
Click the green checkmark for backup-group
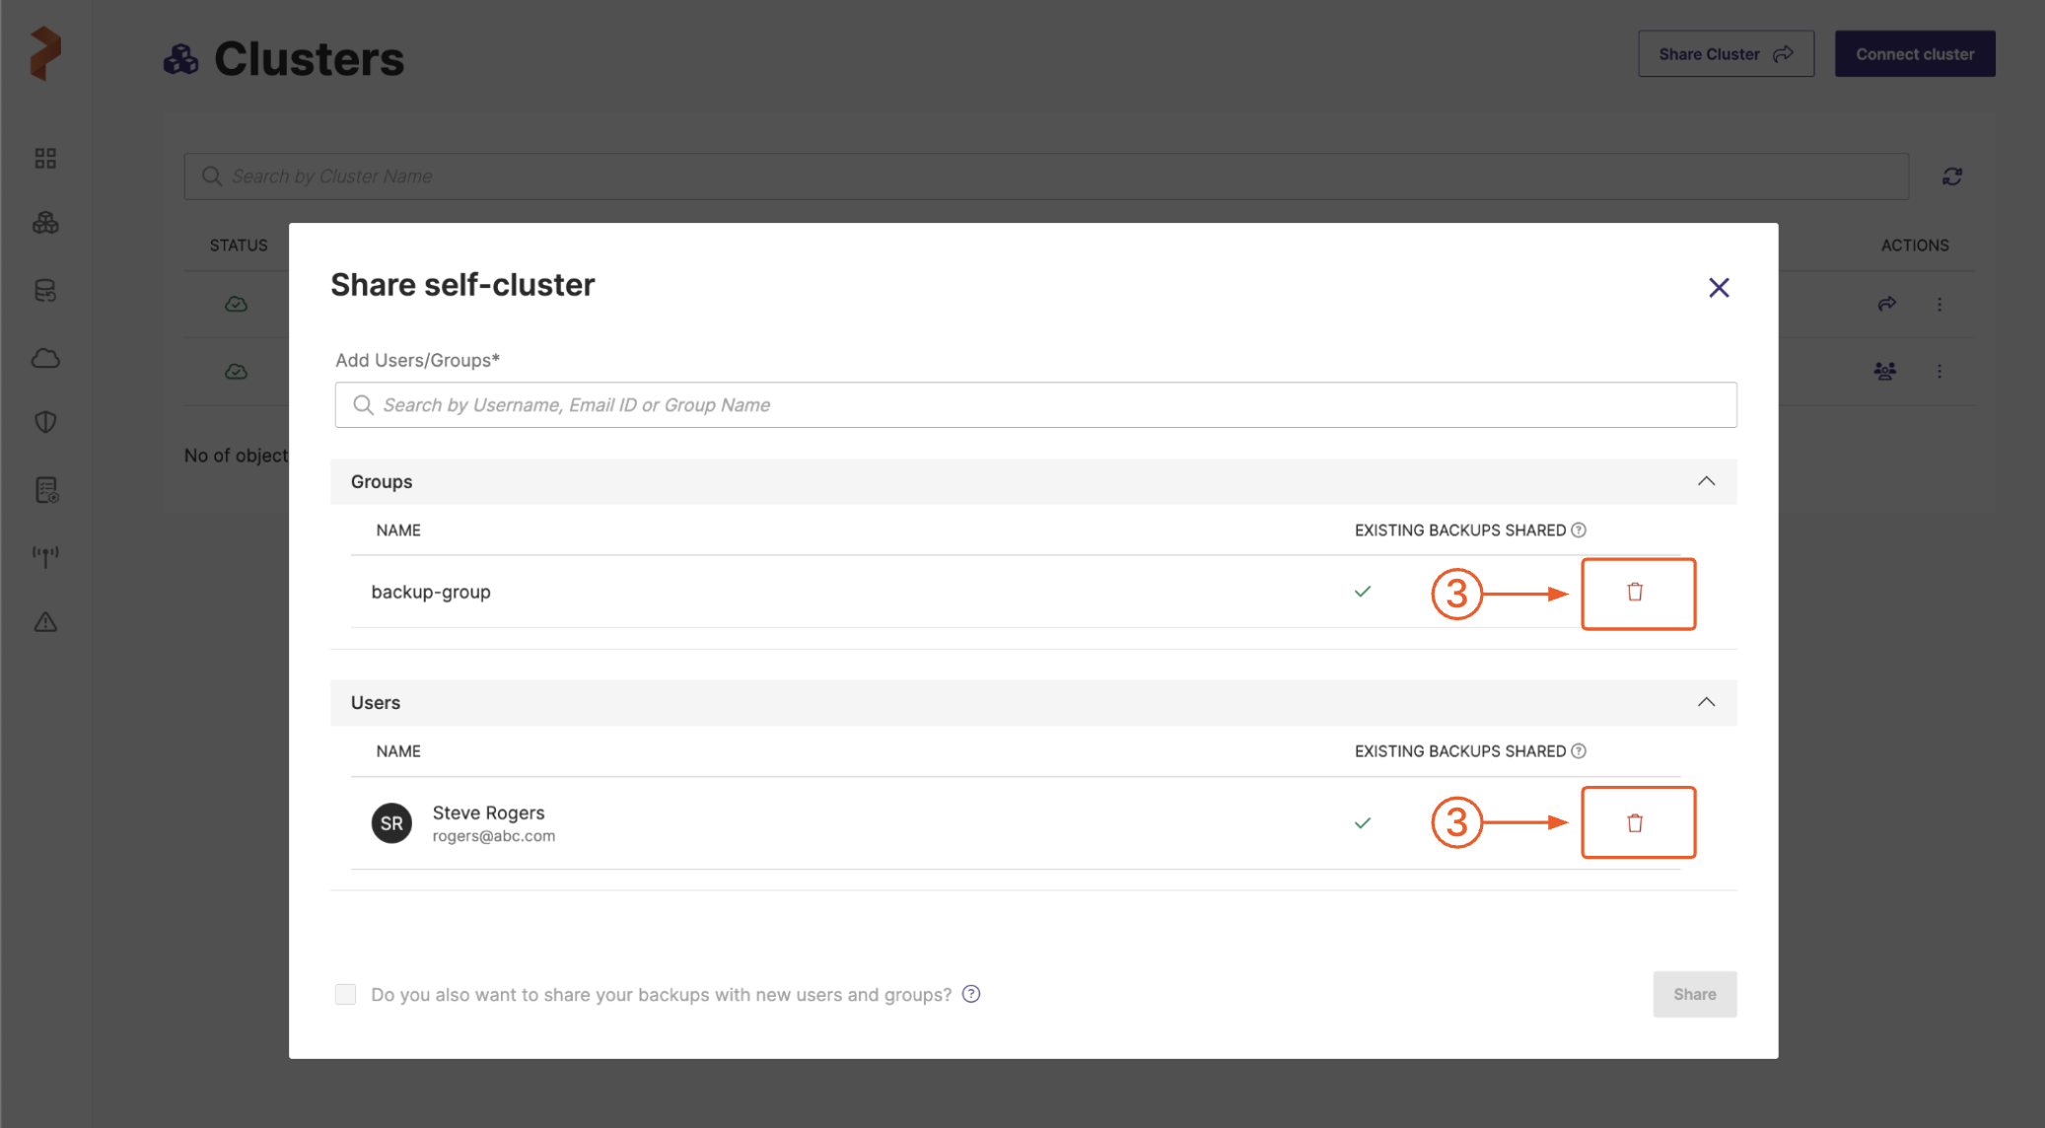click(1363, 592)
